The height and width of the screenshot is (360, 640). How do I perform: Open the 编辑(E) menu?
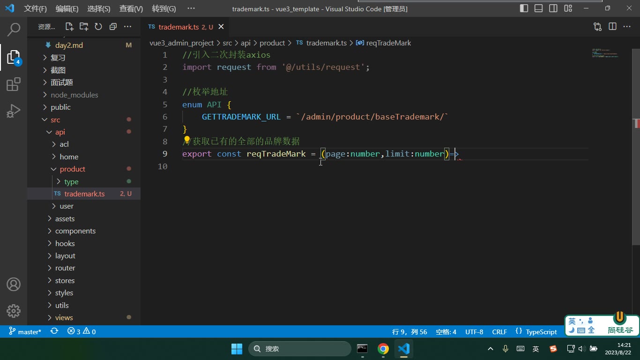tap(67, 8)
